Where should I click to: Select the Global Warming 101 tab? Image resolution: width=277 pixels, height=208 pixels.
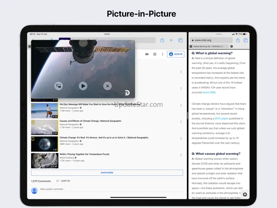tap(209, 47)
